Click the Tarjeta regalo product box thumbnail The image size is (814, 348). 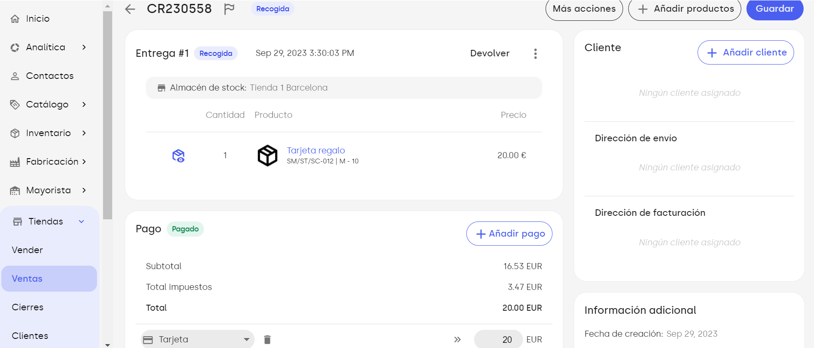point(268,156)
